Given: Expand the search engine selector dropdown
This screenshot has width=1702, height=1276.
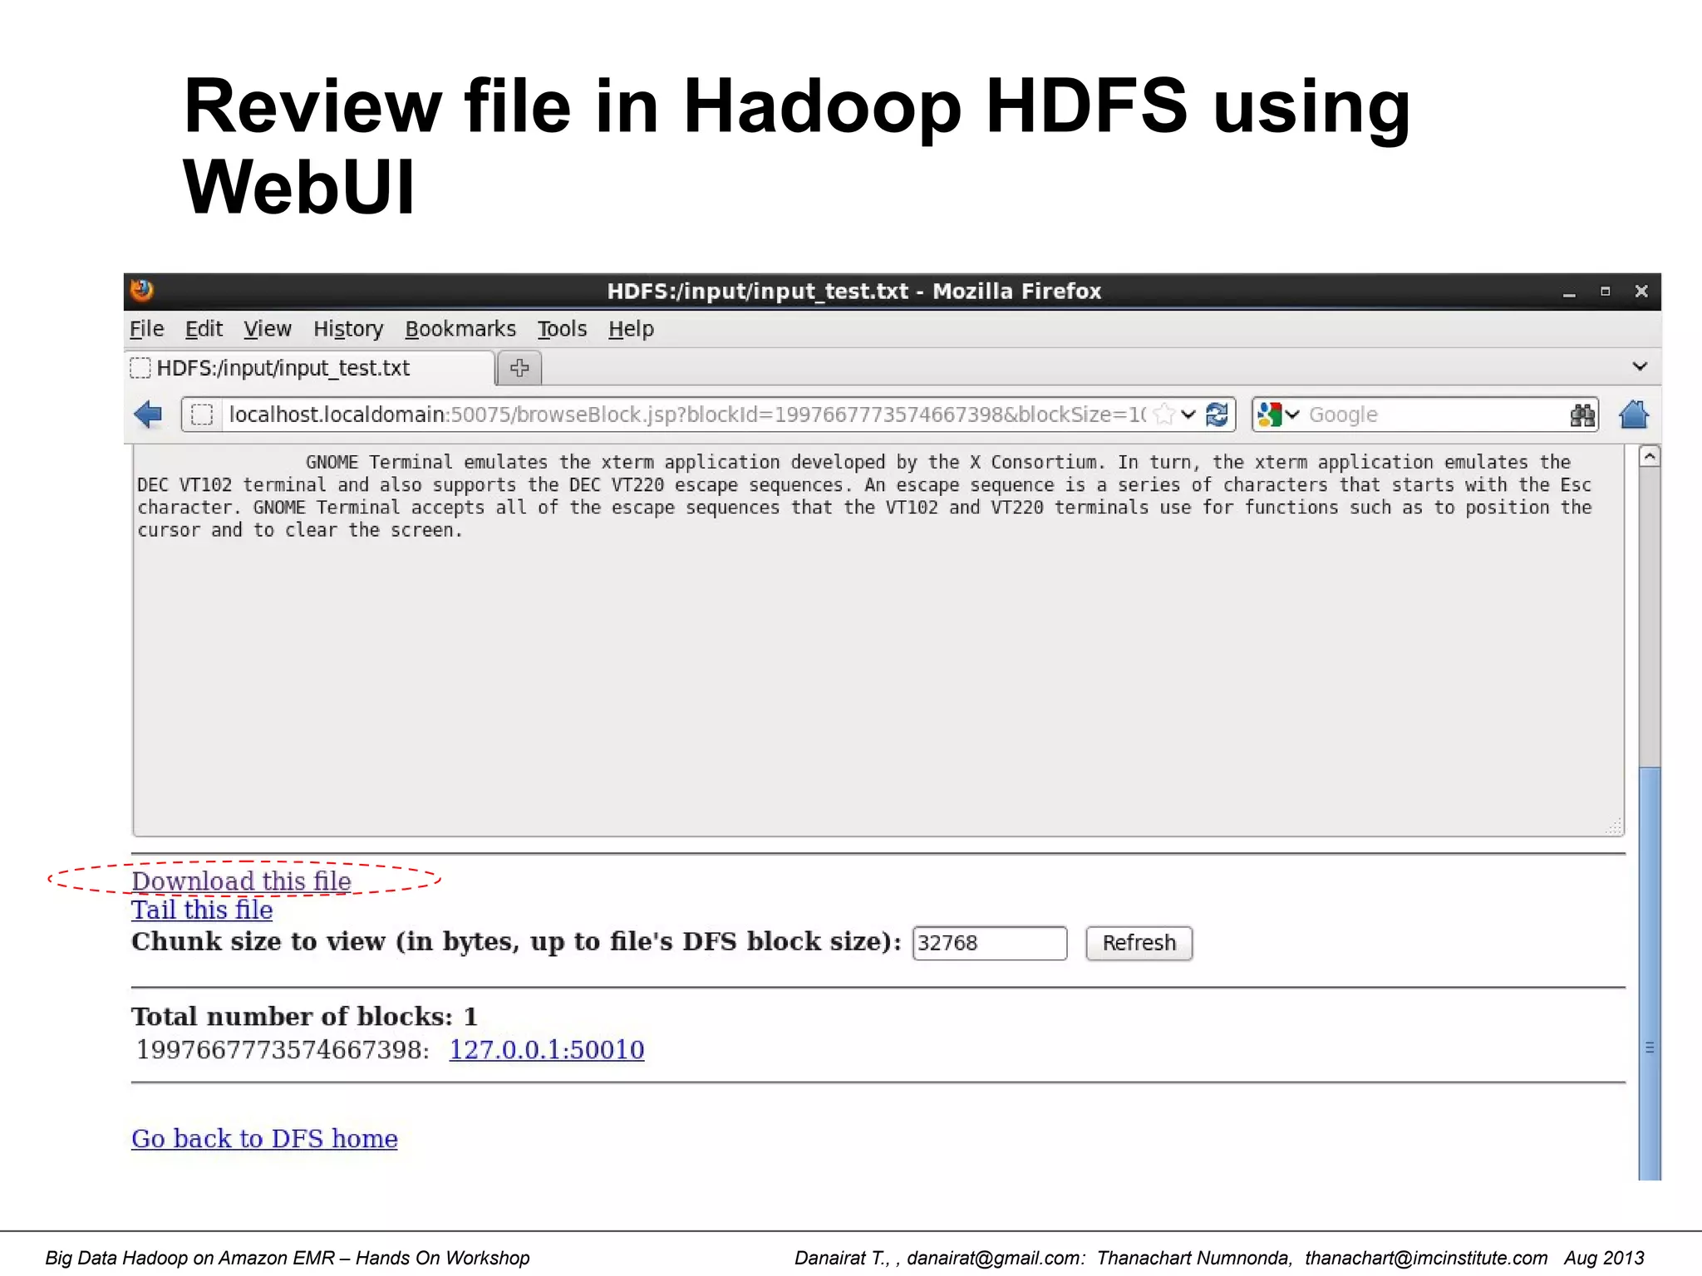Looking at the screenshot, I should [1292, 414].
